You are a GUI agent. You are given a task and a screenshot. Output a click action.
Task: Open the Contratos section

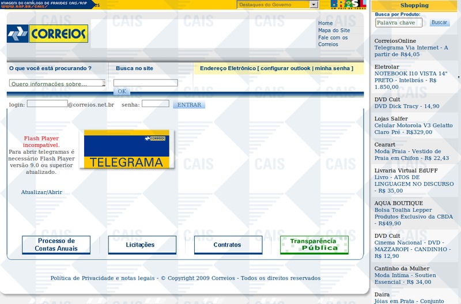228,245
